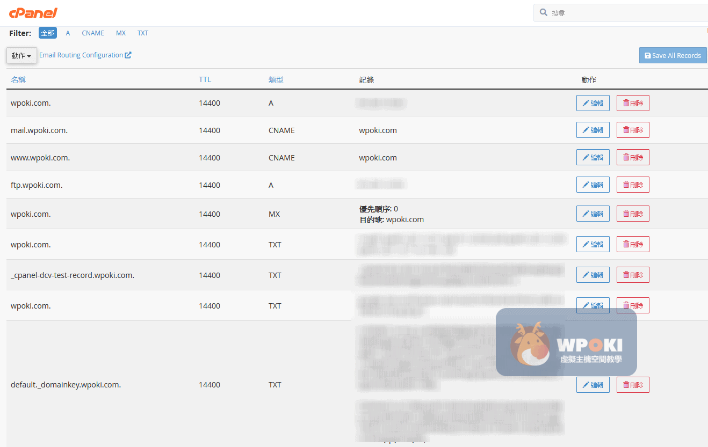Image resolution: width=708 pixels, height=447 pixels.
Task: Delete the _cpanel-dcv-test-record TXT record
Action: pyautogui.click(x=633, y=275)
